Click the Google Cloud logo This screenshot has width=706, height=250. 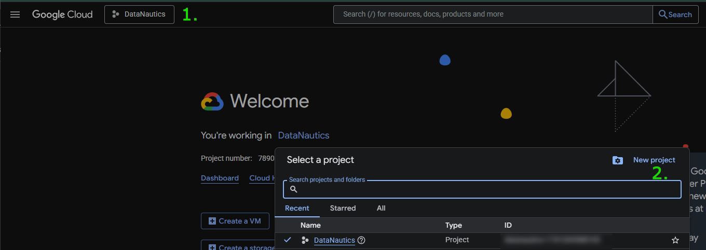click(62, 15)
